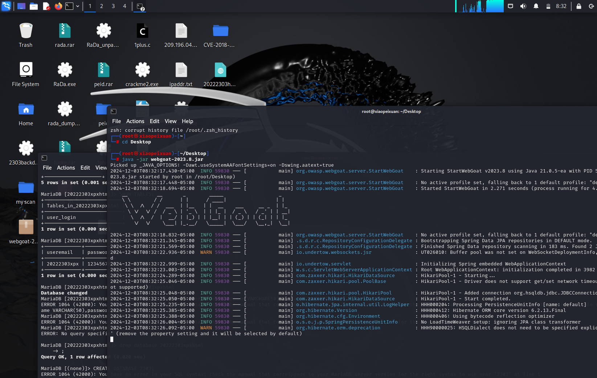The image size is (597, 378).
Task: Select the webgoat-2... package icon
Action: pos(24,232)
